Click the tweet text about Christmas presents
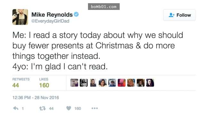This screenshot has width=208, height=121. pos(98,51)
